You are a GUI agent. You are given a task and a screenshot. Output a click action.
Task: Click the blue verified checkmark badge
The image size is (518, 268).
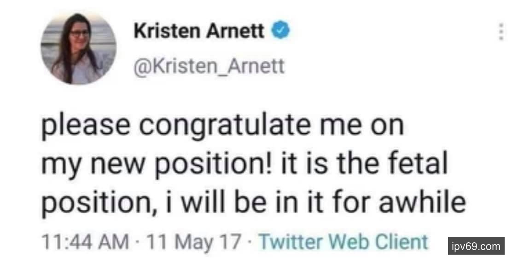click(282, 32)
